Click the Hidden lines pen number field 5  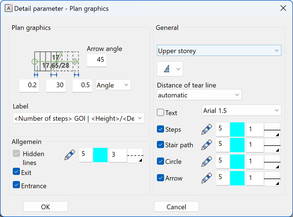point(86,155)
